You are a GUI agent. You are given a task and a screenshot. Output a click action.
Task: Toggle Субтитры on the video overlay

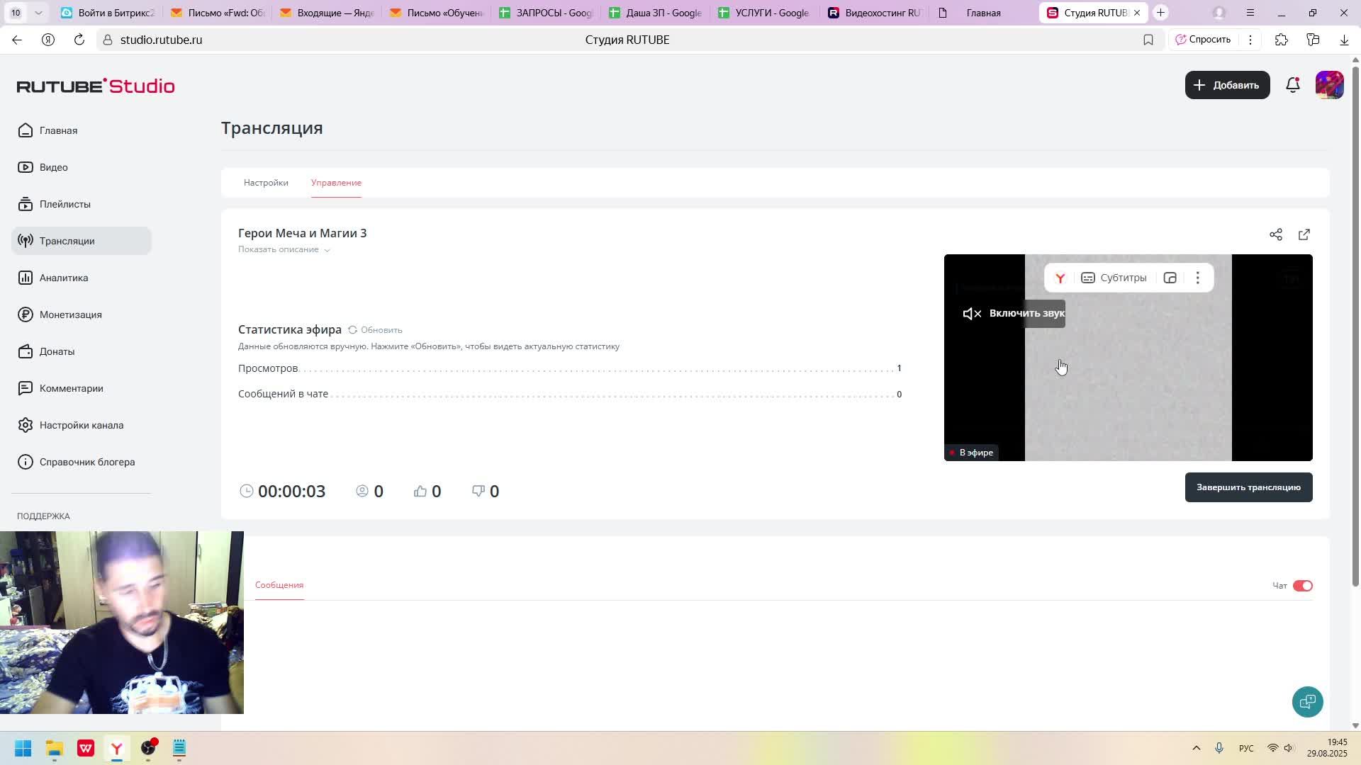pyautogui.click(x=1114, y=278)
